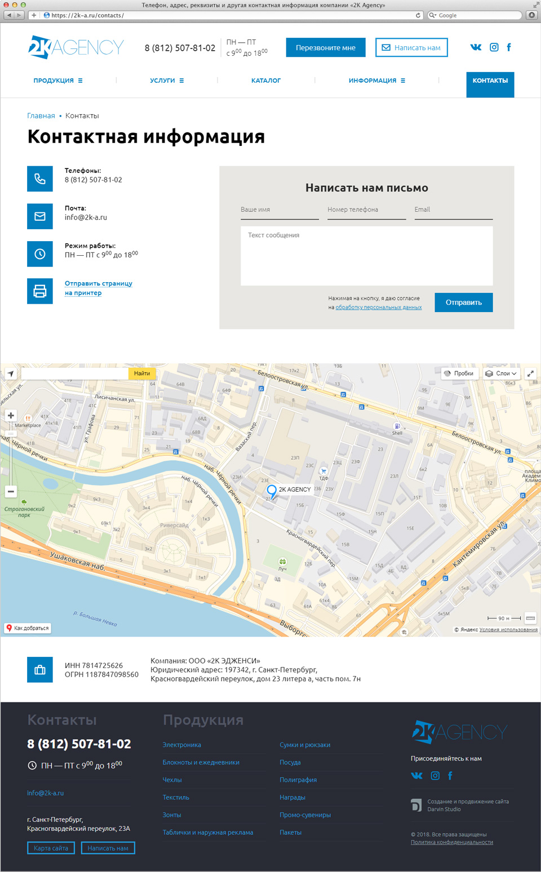Click the blue clock icon tile

(40, 254)
